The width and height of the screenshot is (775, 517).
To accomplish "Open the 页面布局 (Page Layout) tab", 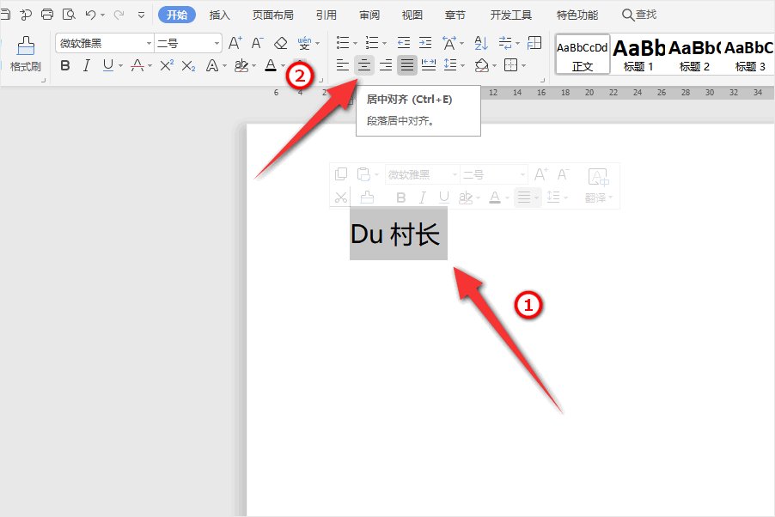I will point(272,15).
